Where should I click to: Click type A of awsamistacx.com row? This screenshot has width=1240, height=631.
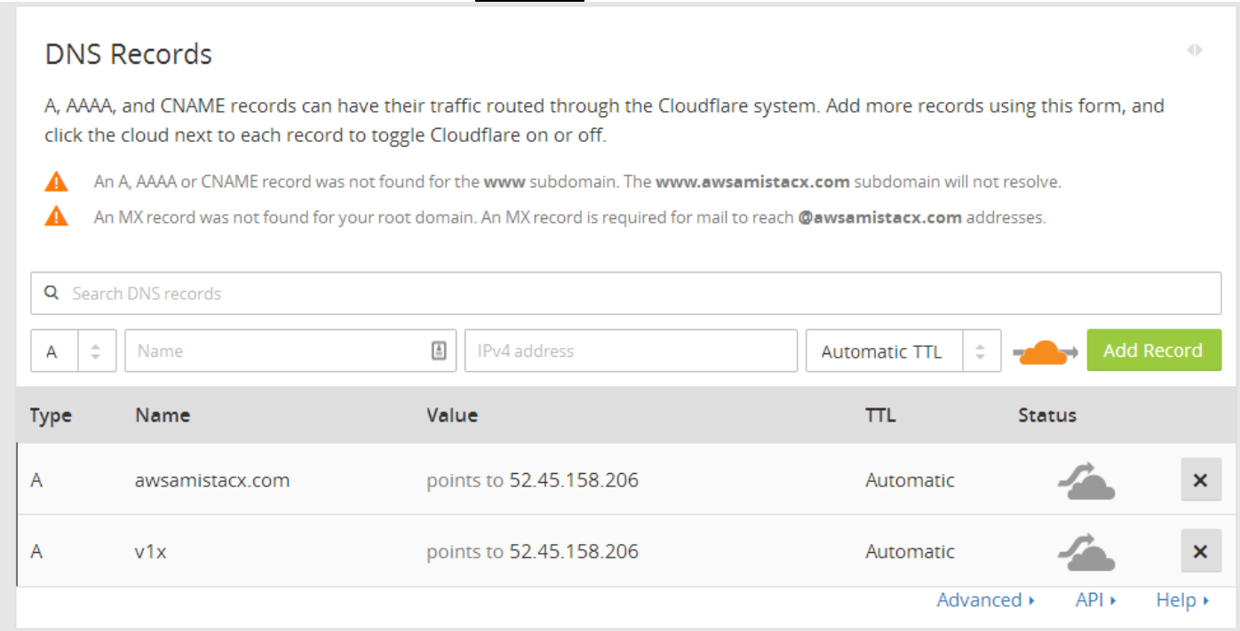[36, 480]
